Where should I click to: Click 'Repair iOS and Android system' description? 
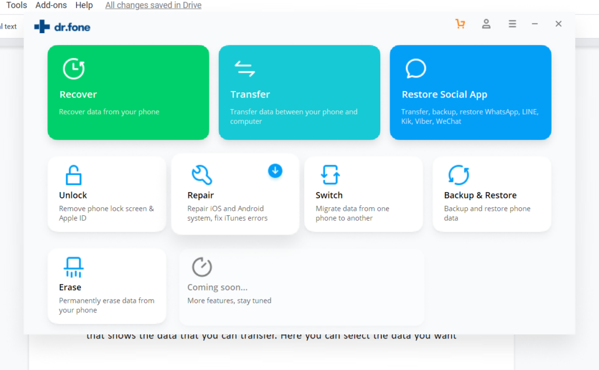coord(228,214)
